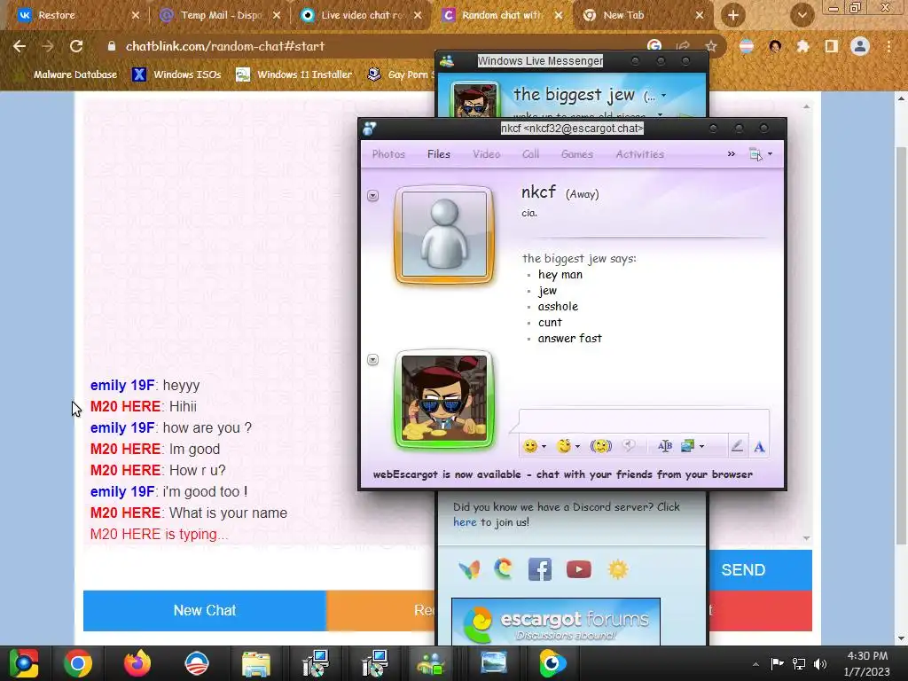The height and width of the screenshot is (681, 908).
Task: Open the Files menu in chat window
Action: 438,154
